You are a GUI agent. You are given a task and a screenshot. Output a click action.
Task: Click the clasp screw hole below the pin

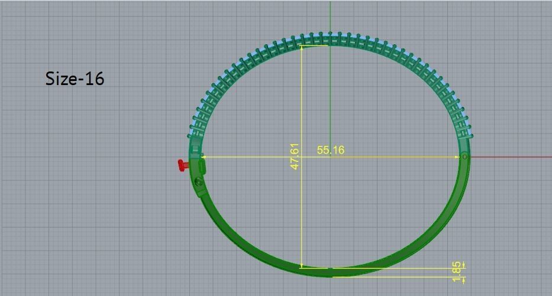coord(199,182)
